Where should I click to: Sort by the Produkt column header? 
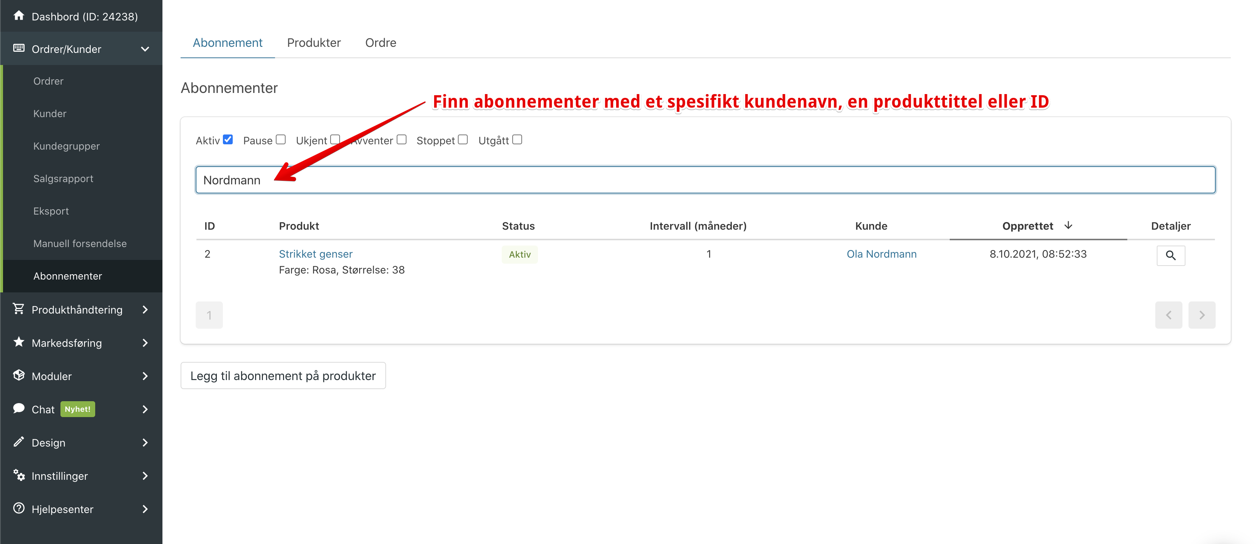point(299,226)
